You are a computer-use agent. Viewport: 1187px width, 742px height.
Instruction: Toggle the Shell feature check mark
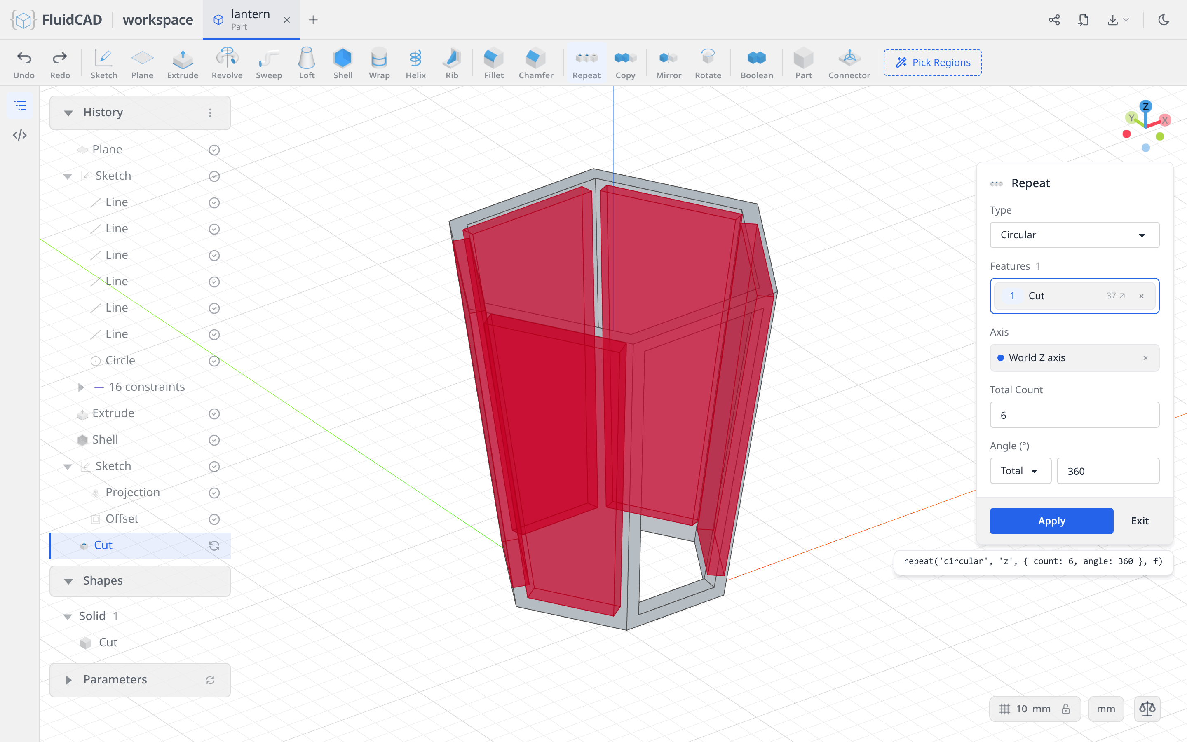(214, 440)
